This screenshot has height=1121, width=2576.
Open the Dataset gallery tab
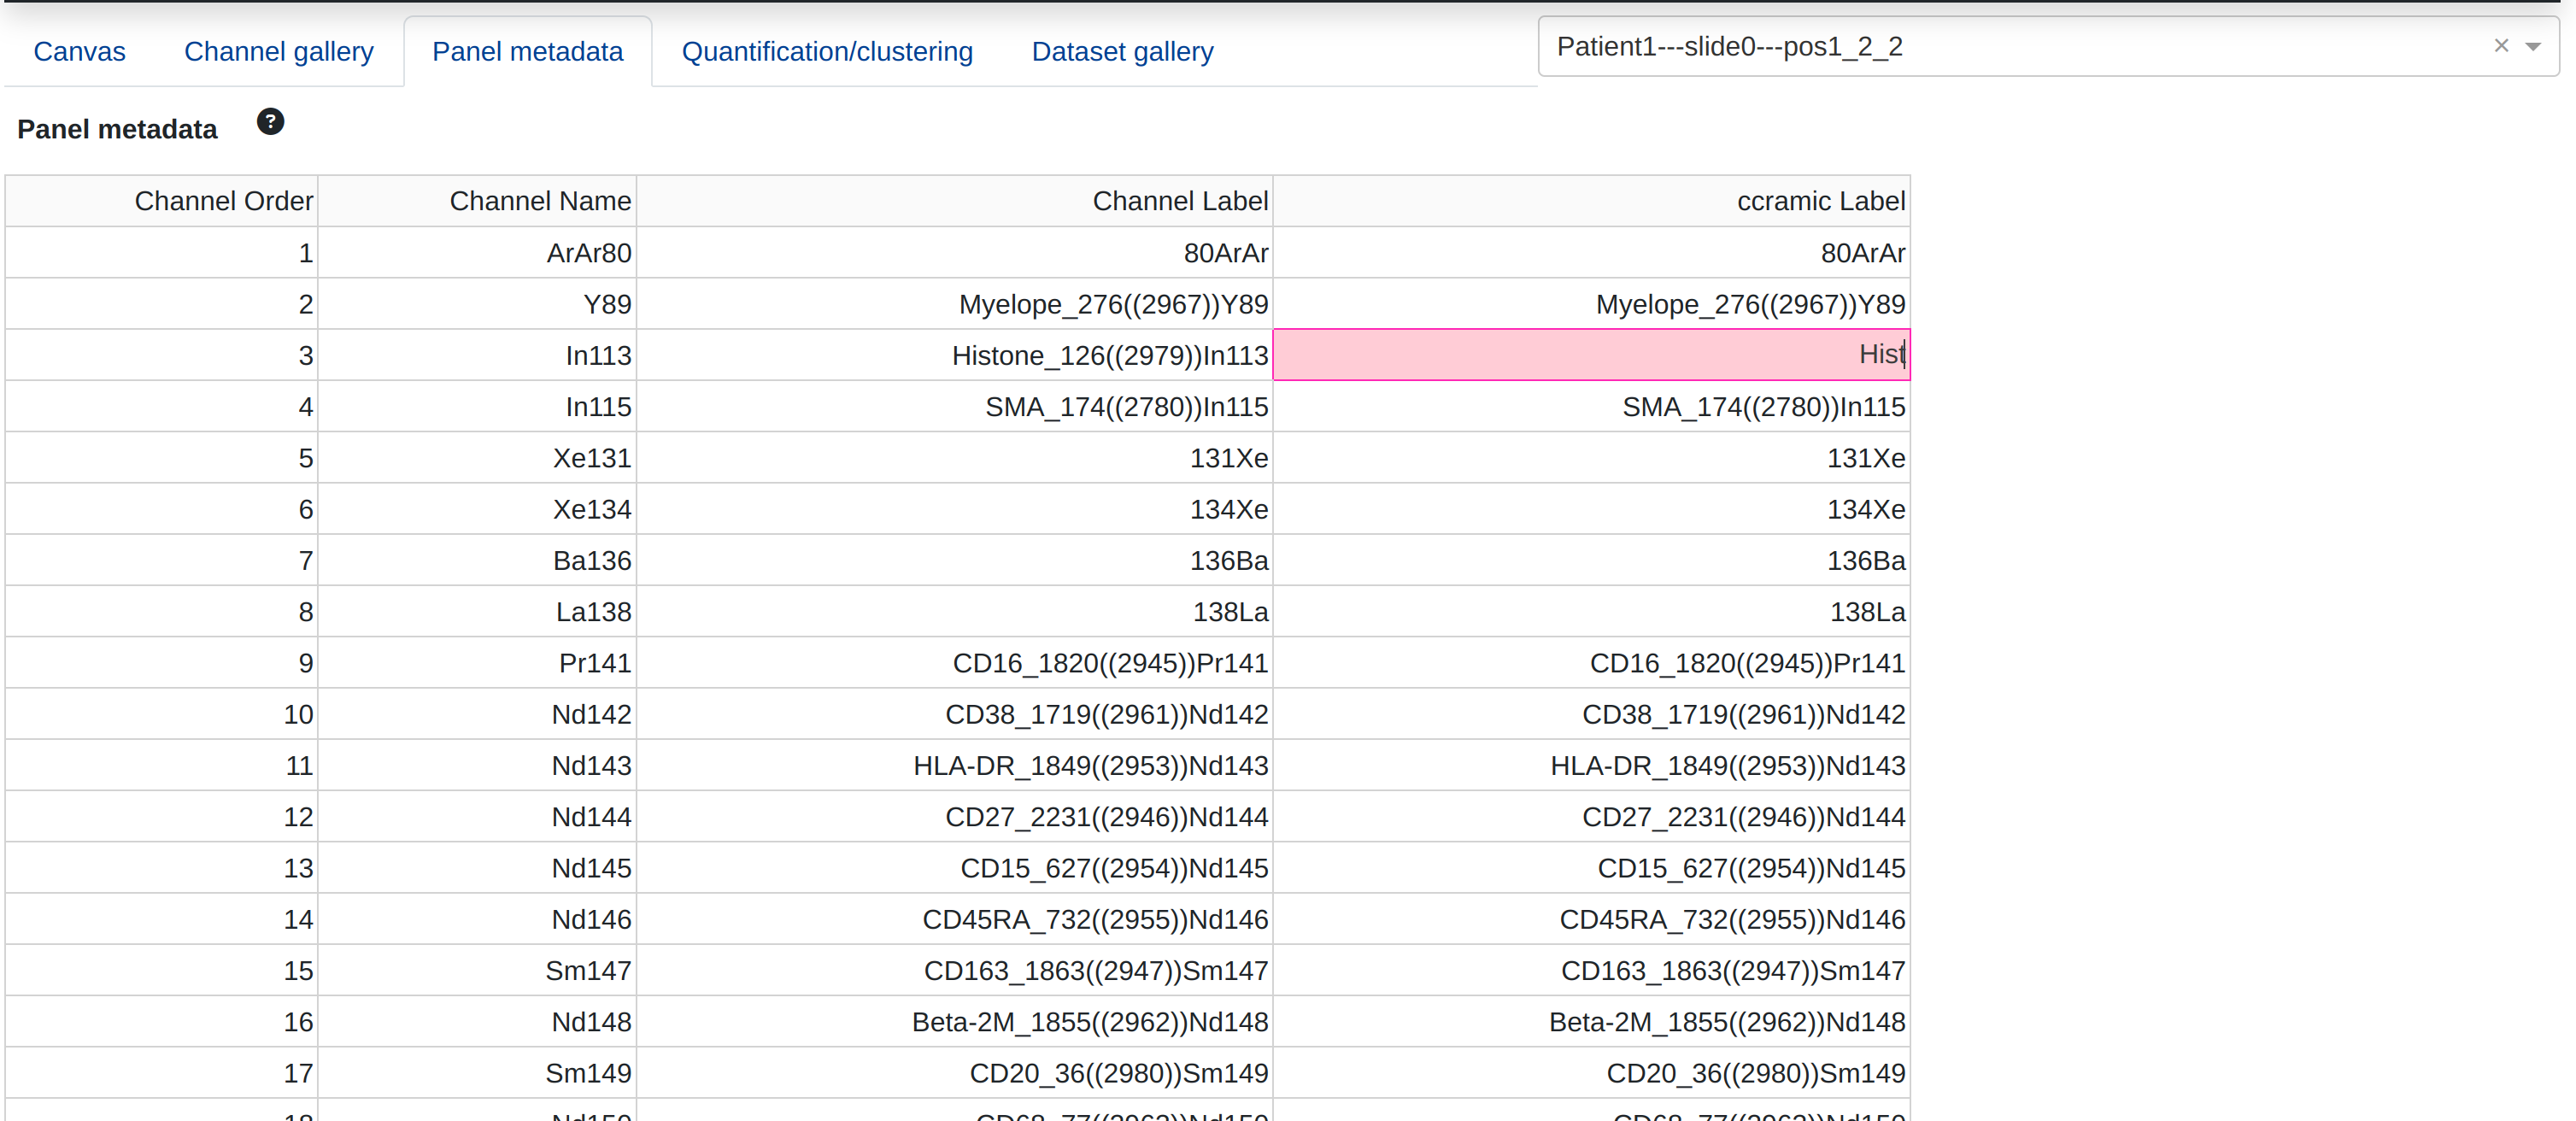1122,52
